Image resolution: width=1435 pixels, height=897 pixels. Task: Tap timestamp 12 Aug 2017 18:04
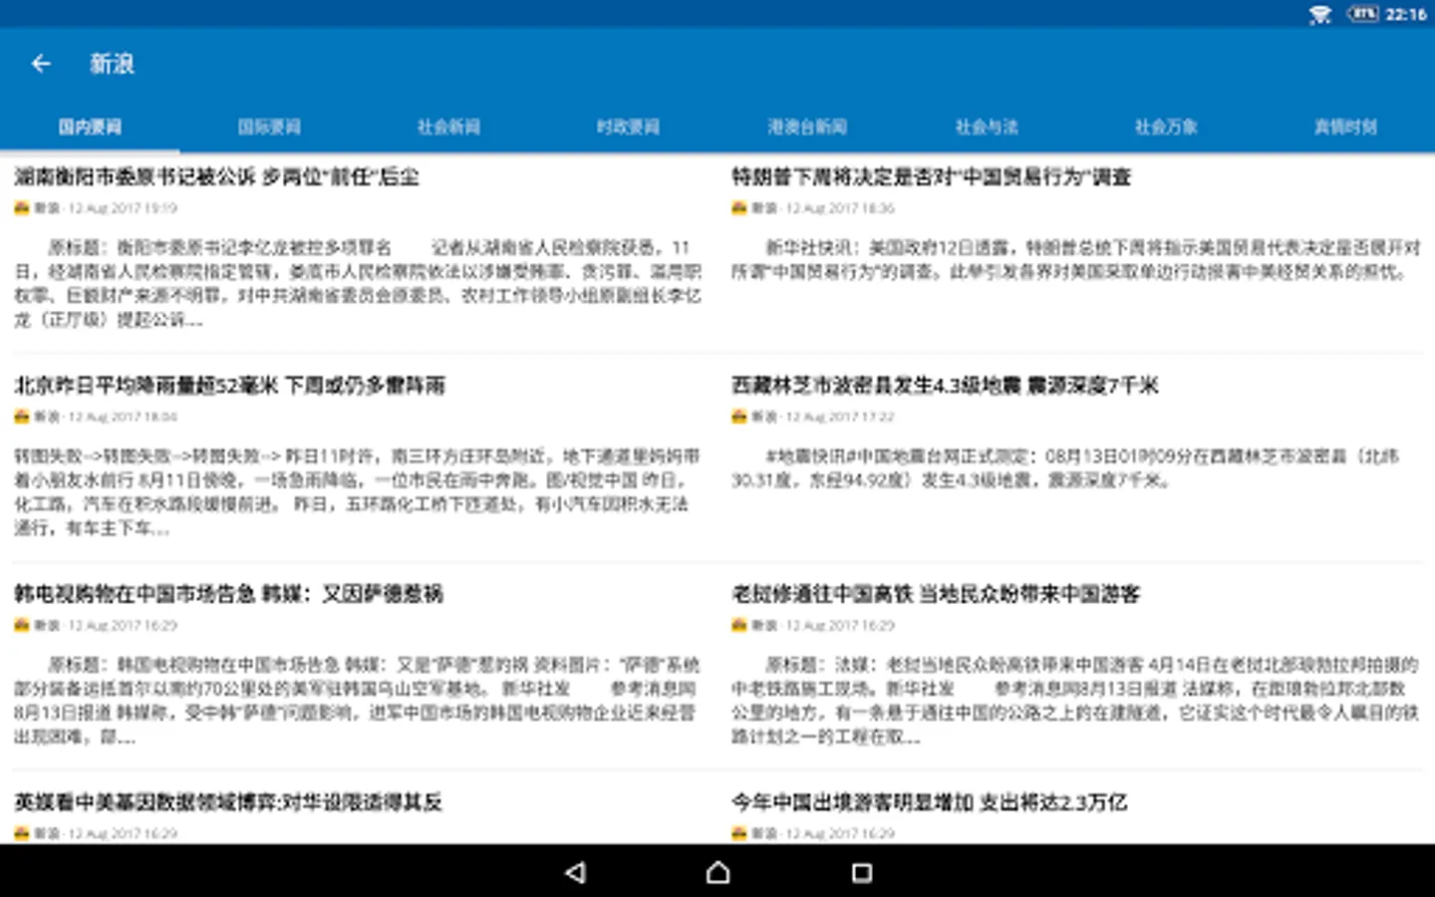tap(123, 417)
